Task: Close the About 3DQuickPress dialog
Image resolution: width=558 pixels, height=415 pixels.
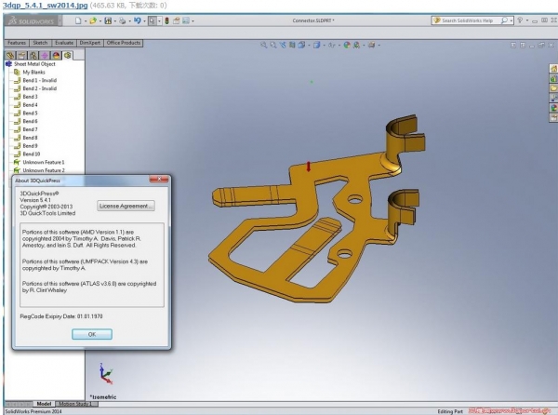Action: (159, 179)
